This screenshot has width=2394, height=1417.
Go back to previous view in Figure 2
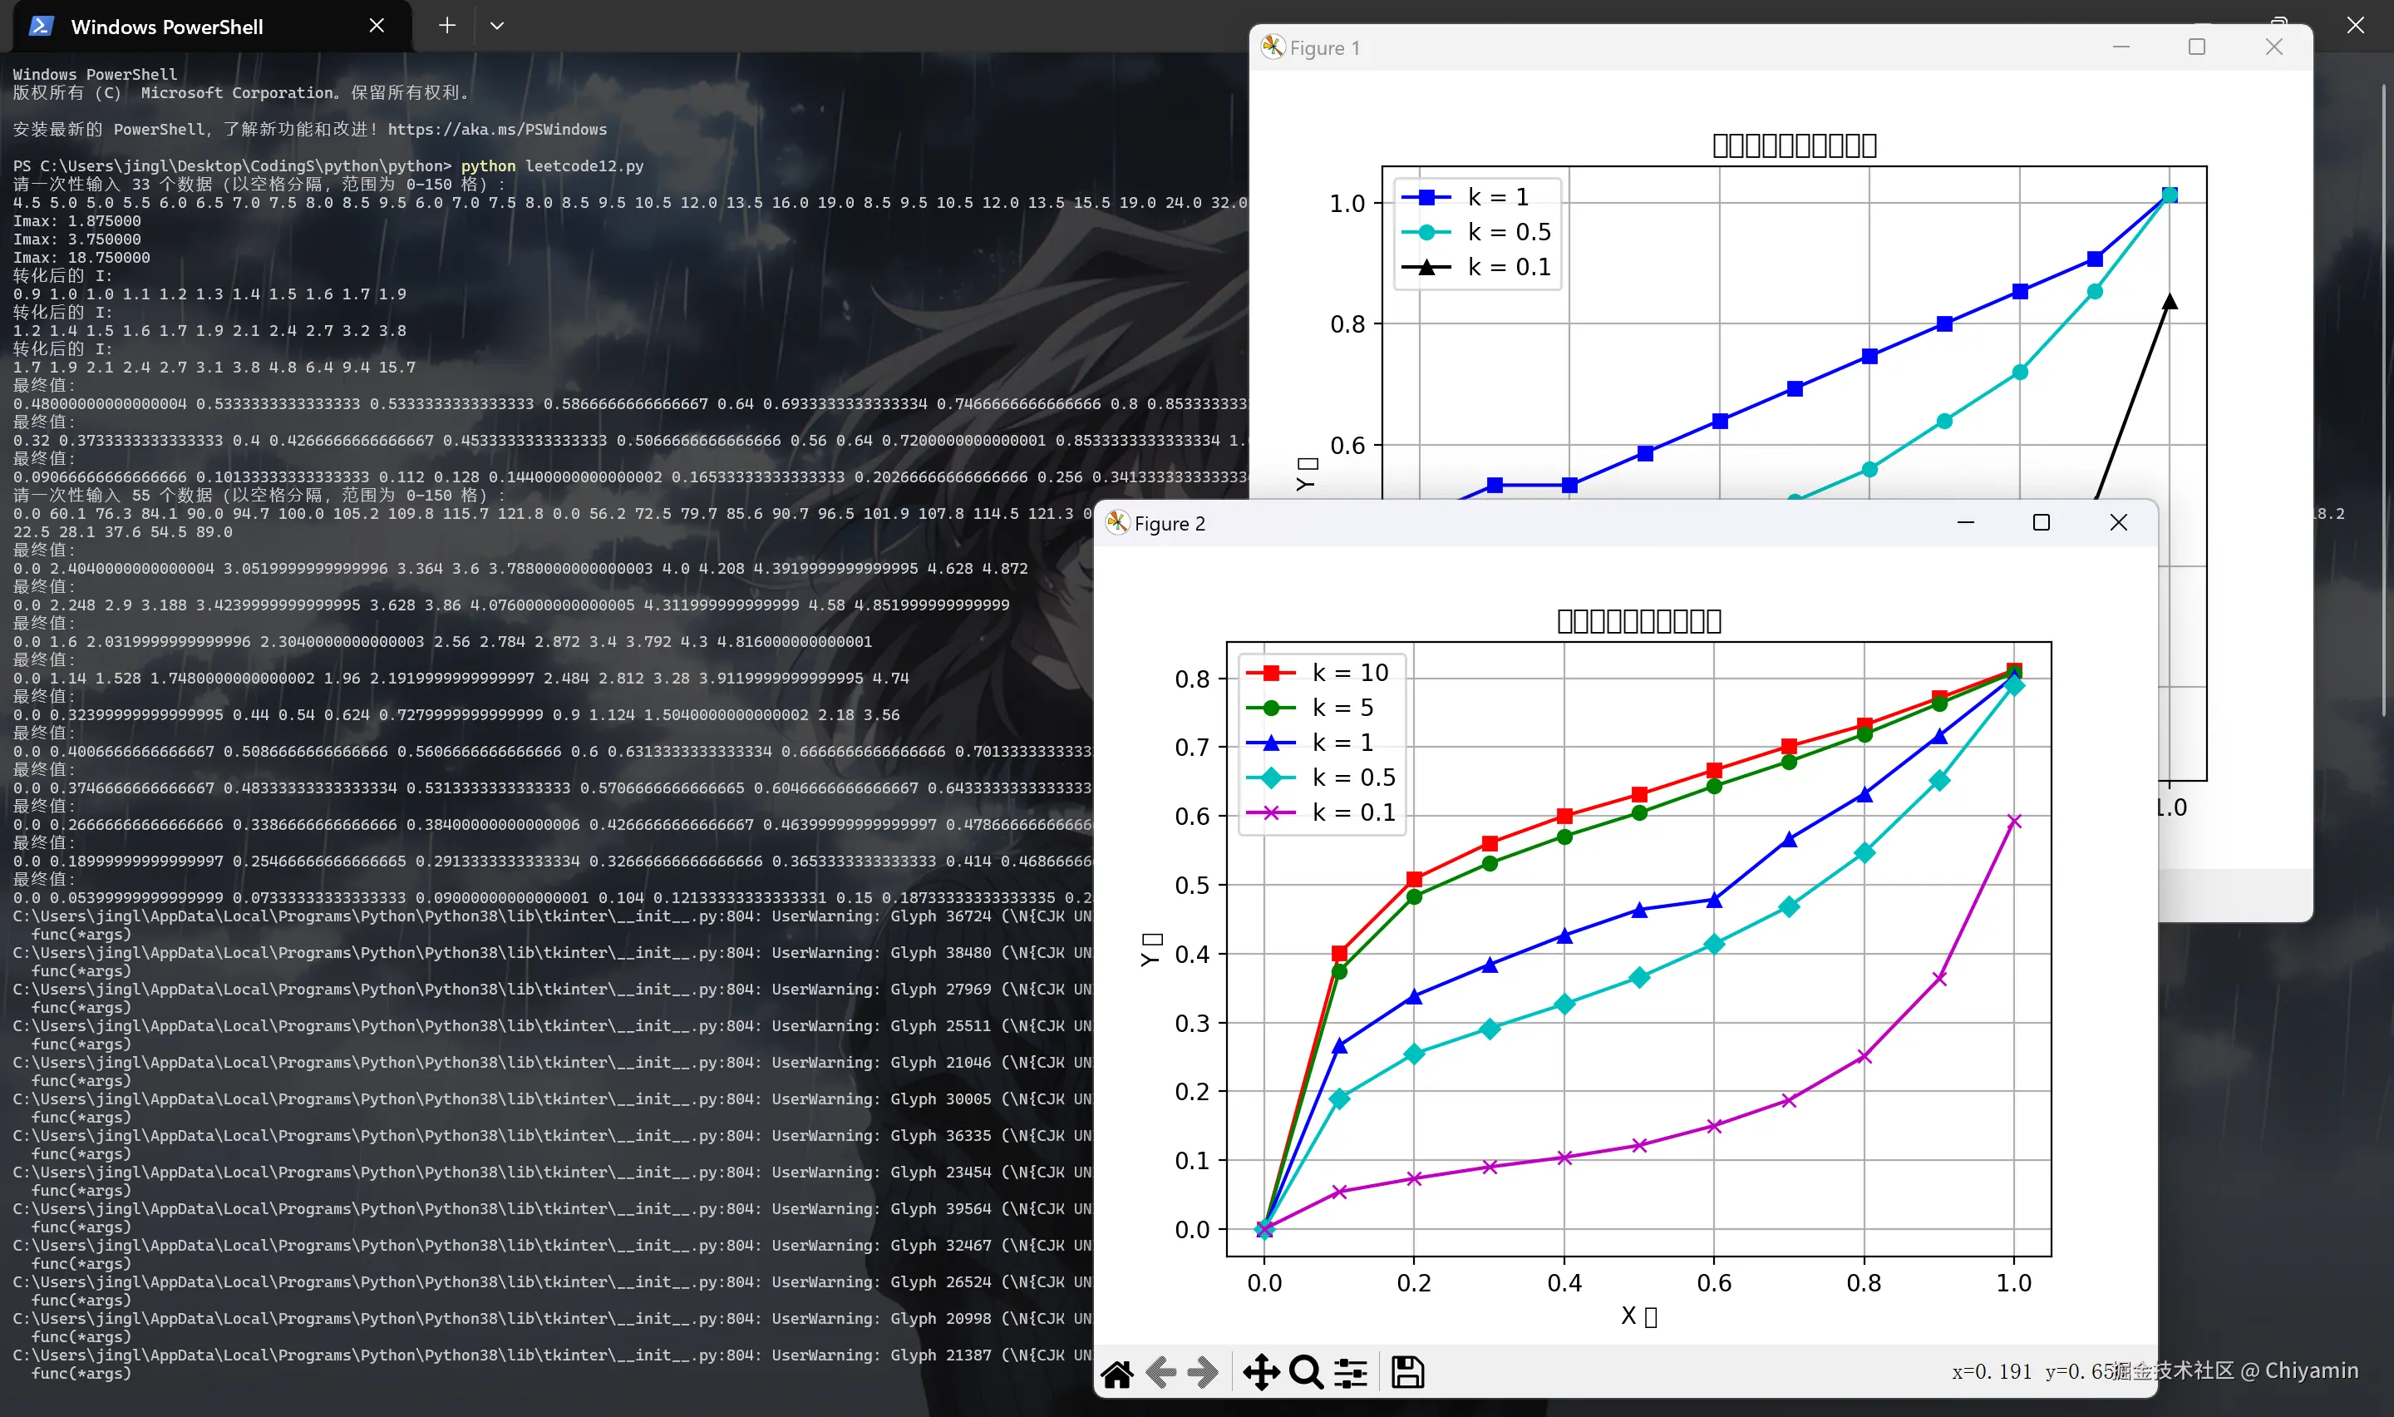1160,1373
